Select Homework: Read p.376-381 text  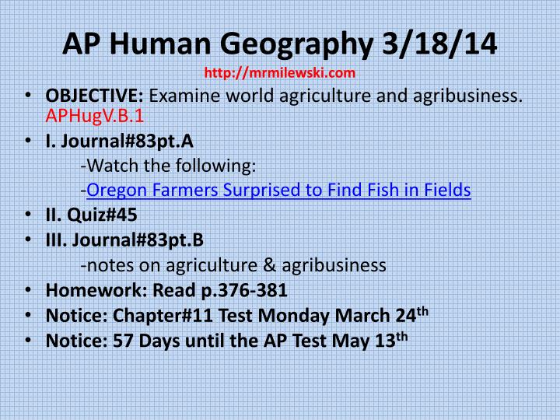click(166, 290)
